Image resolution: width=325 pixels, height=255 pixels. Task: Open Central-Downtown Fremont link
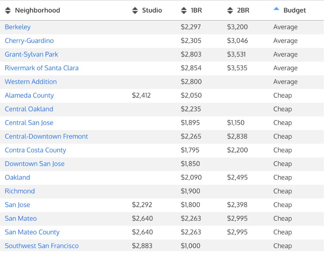(46, 137)
